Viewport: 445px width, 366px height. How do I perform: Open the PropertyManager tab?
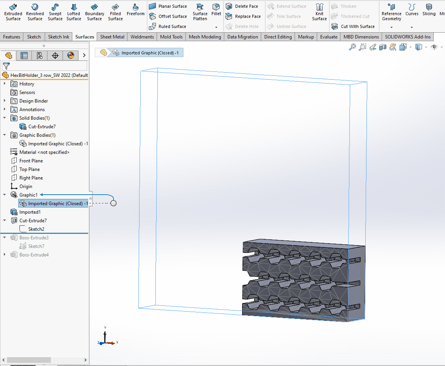pos(24,55)
